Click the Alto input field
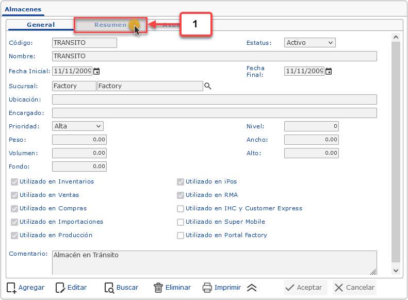 [312, 153]
